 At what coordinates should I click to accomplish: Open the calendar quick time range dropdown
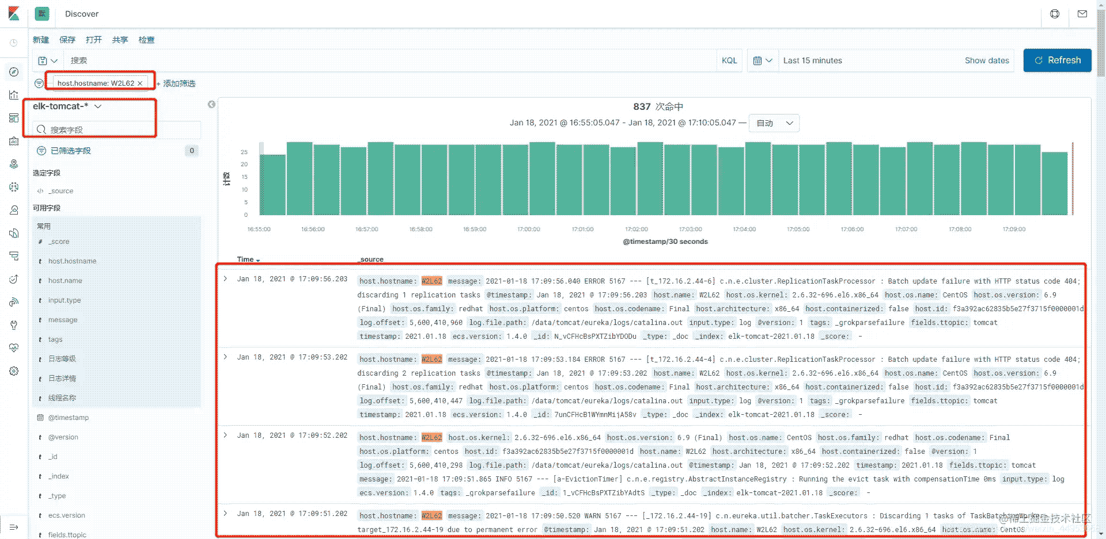[x=762, y=60]
